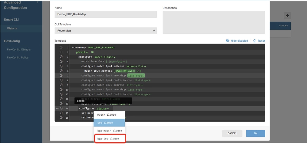Click the Advanced Configuration heading
Screen dimensions: 307x145
[15, 5]
